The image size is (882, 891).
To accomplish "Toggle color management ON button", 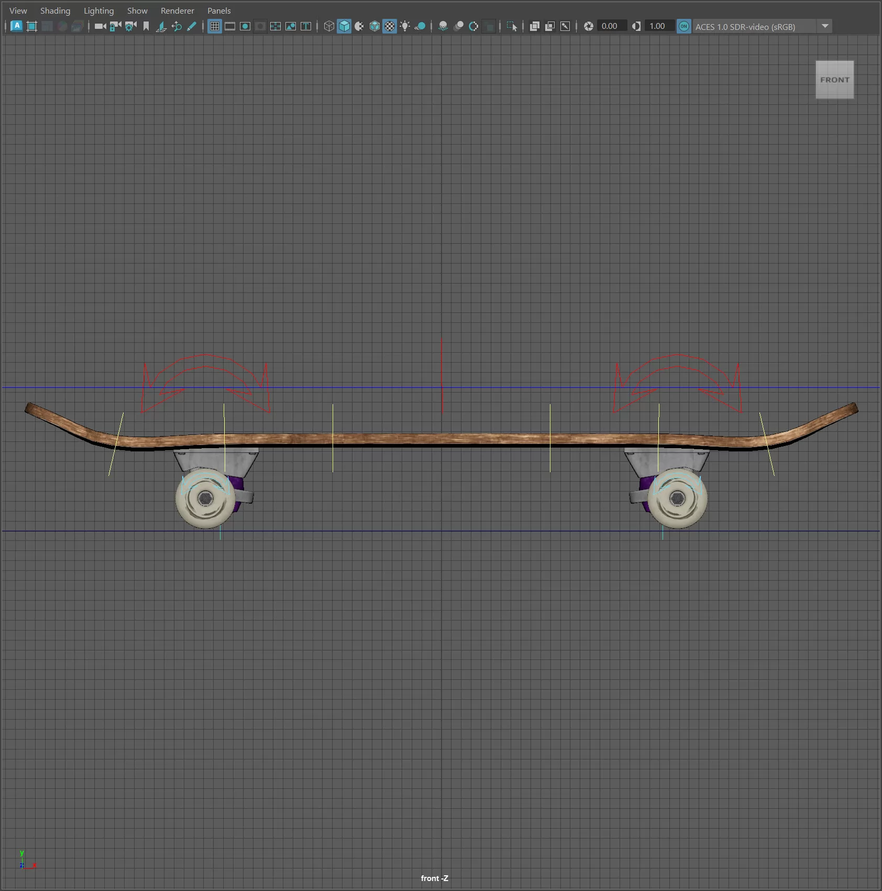I will pos(683,26).
